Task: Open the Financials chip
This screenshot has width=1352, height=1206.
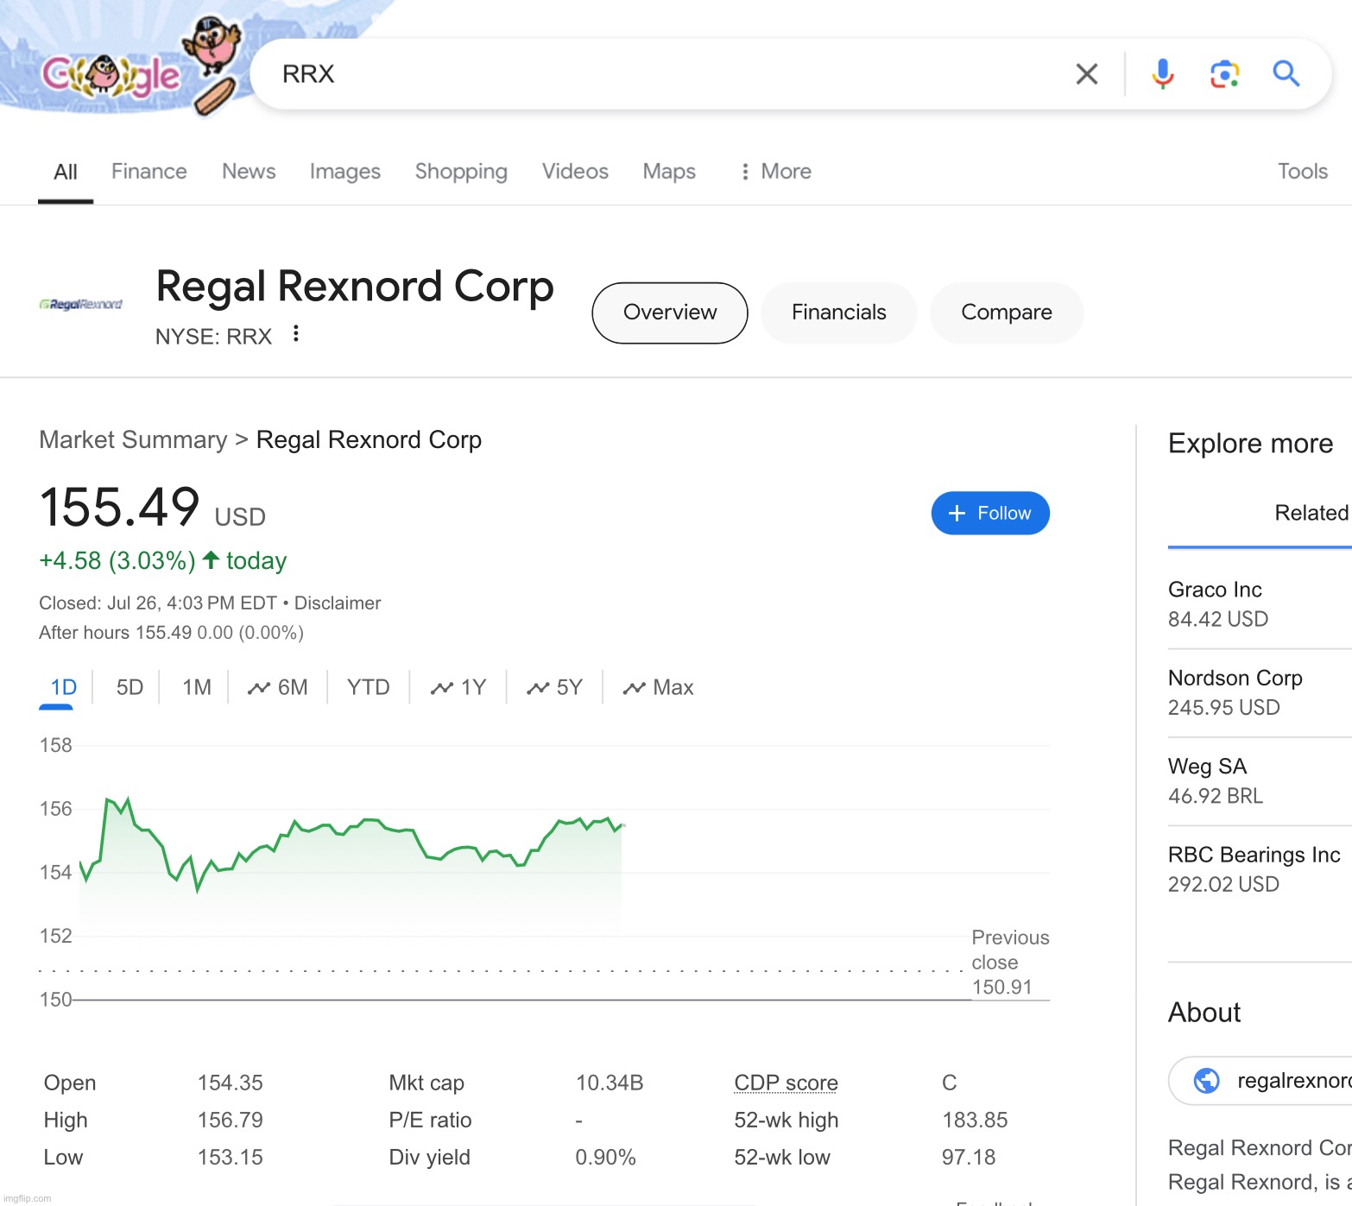Action: 839,313
